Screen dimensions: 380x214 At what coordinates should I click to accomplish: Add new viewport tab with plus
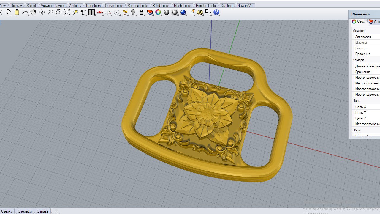tap(56, 211)
